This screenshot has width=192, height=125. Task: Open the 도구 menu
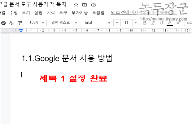(x=63, y=13)
